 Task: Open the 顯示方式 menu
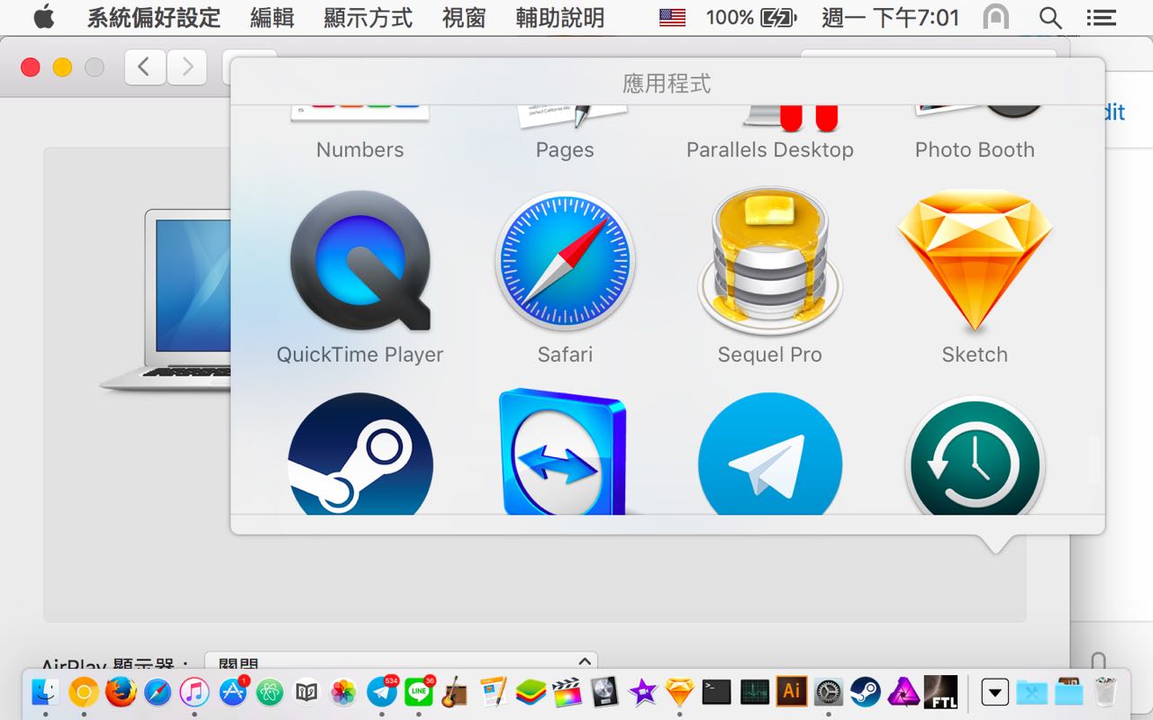click(368, 17)
